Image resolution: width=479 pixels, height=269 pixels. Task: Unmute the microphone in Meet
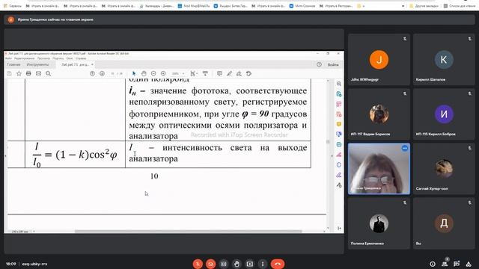point(198,264)
